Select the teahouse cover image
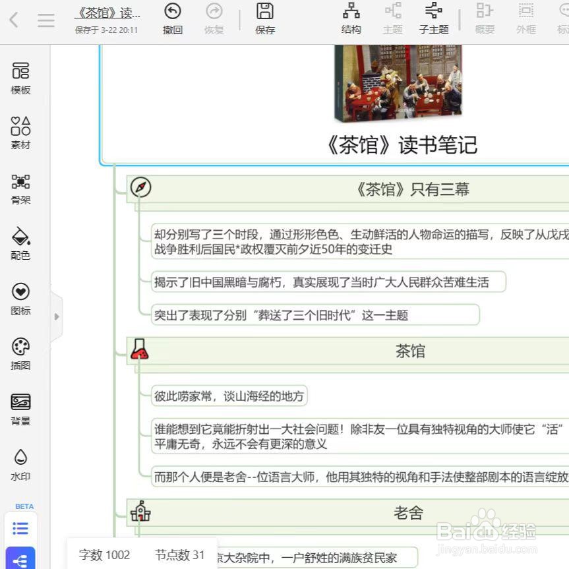The image size is (569, 569). (398, 82)
